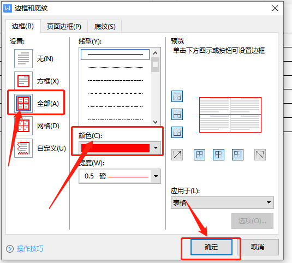
Task: Pick the dash-dot-dot line style
Action: 115,119
